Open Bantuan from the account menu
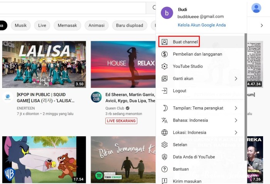 [200, 169]
